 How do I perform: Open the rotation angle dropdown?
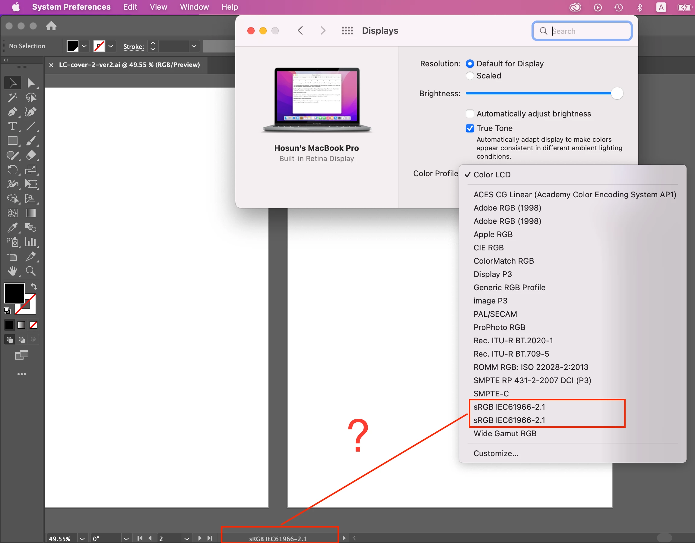[126, 538]
